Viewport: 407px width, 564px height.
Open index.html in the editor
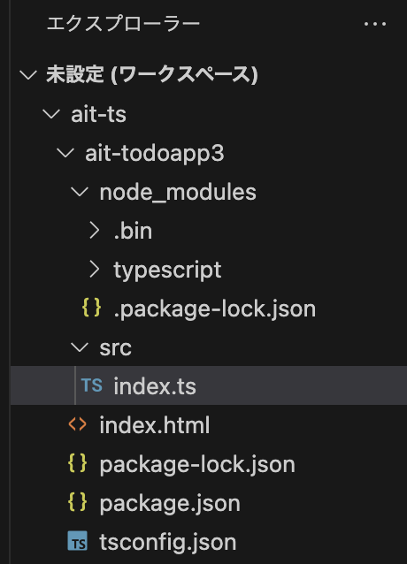(155, 425)
